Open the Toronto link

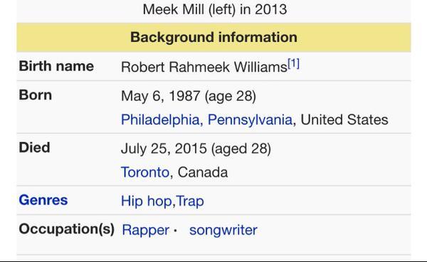145,173
